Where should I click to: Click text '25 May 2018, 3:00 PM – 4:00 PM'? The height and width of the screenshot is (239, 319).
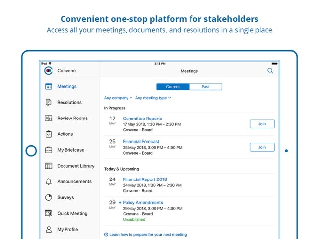[x=152, y=147]
